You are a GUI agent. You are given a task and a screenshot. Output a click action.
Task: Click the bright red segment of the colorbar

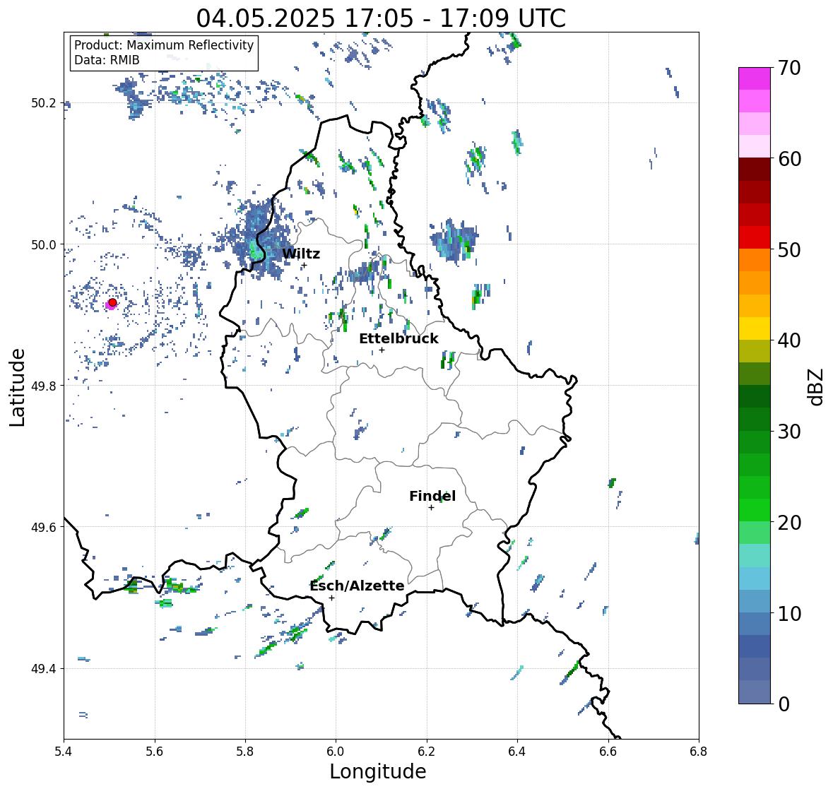tap(755, 237)
